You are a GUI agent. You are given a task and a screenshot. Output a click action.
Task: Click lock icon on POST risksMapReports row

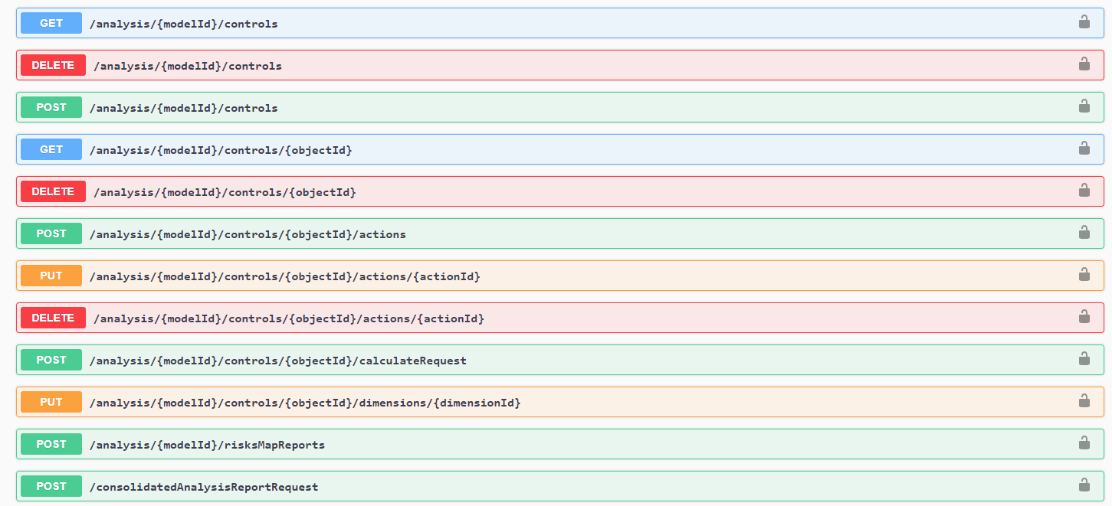tap(1084, 443)
